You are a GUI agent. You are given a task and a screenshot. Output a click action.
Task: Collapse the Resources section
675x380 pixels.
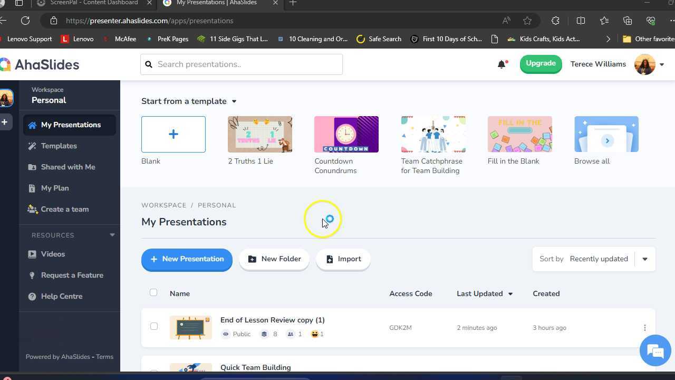click(112, 235)
